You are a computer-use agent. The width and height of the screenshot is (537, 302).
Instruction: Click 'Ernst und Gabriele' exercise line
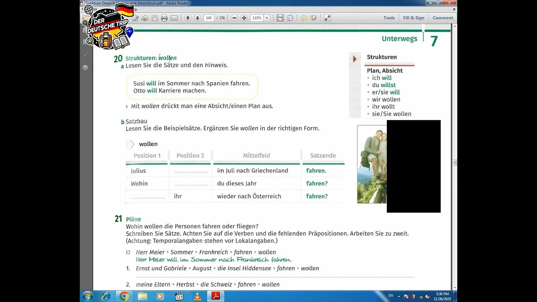coord(227,268)
